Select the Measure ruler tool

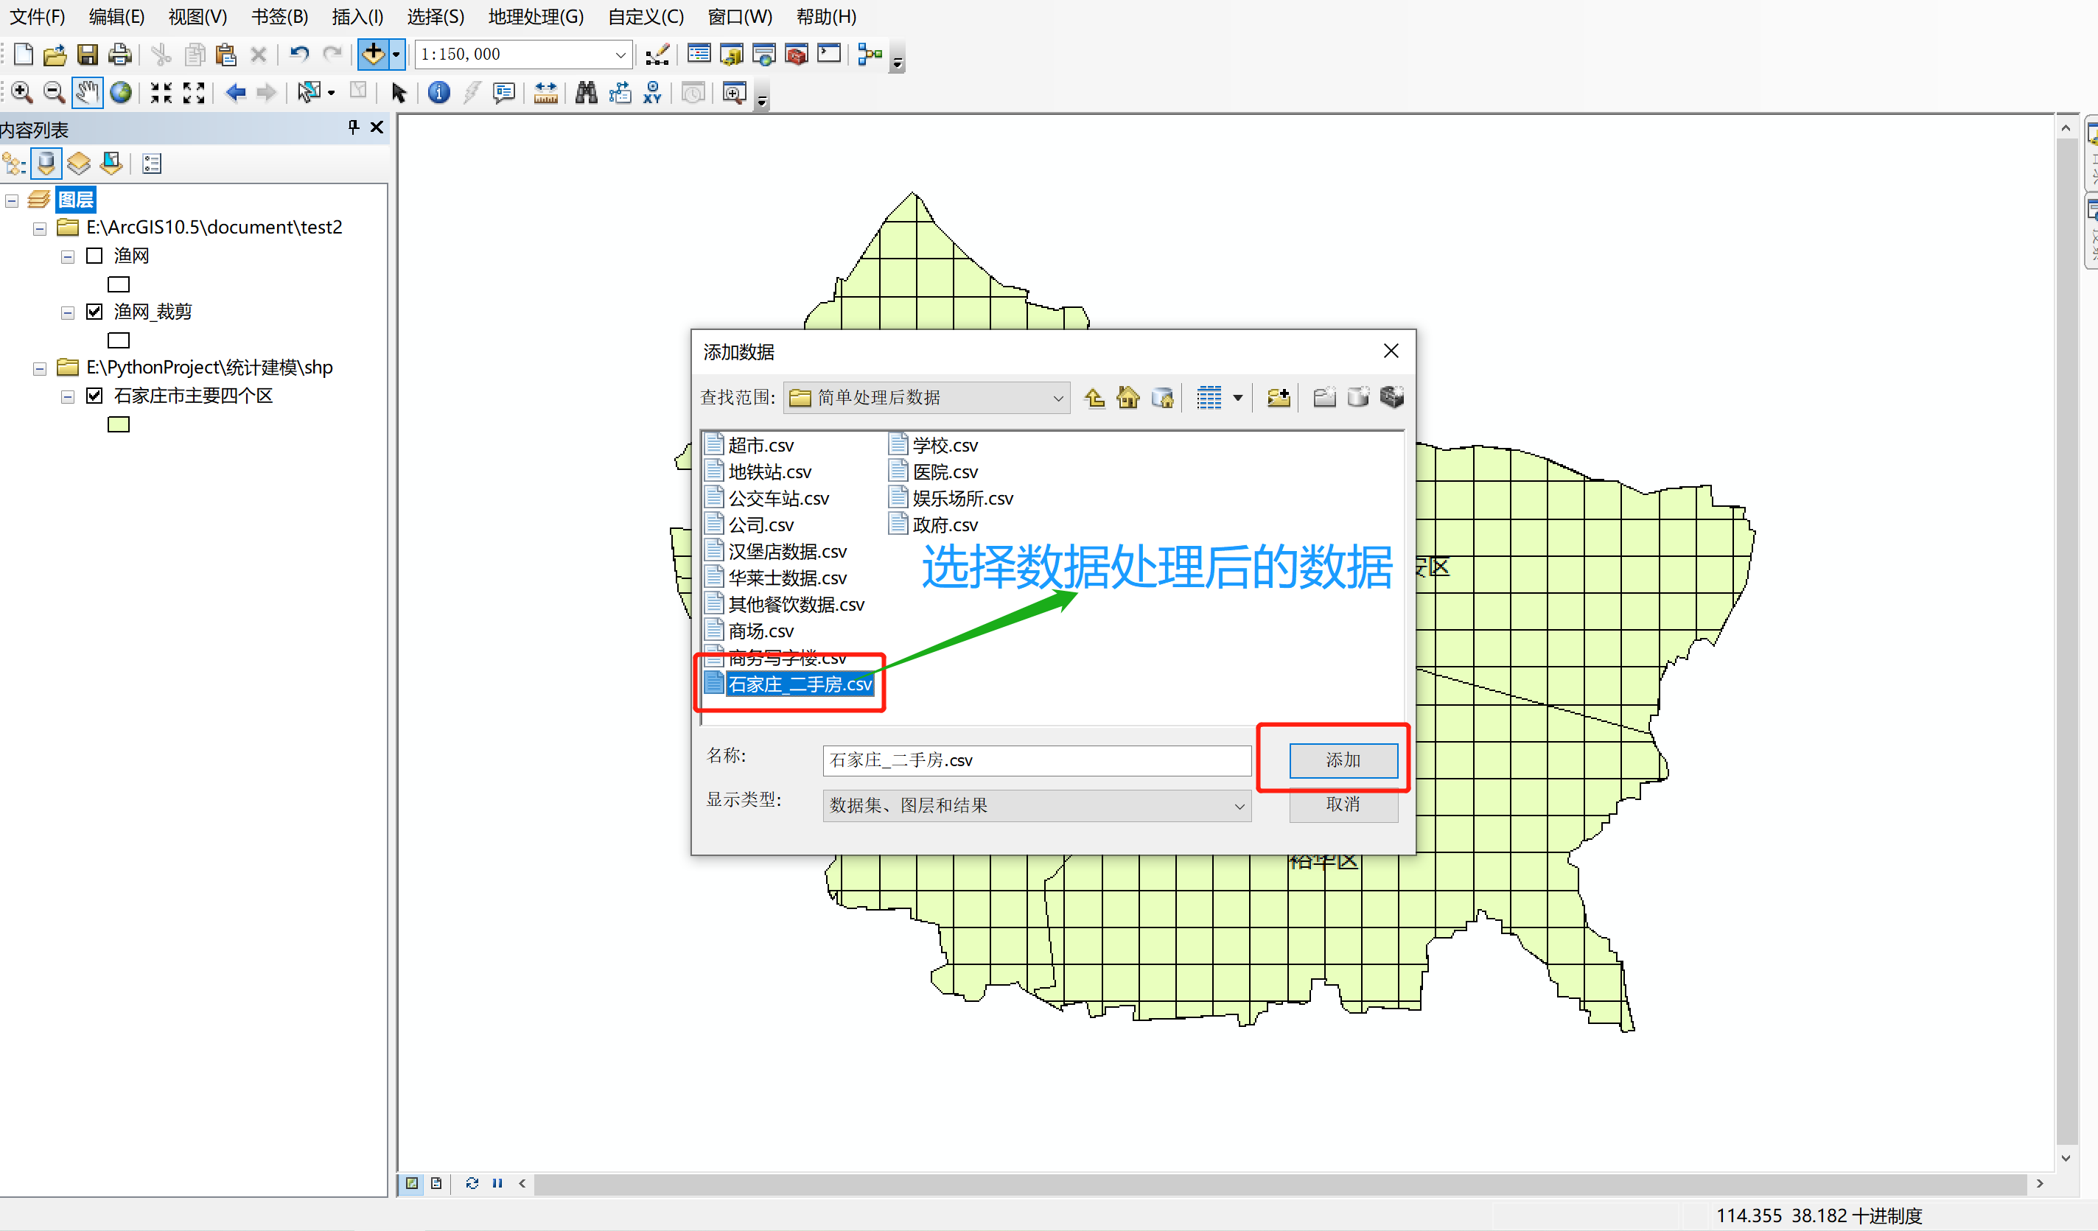545,92
